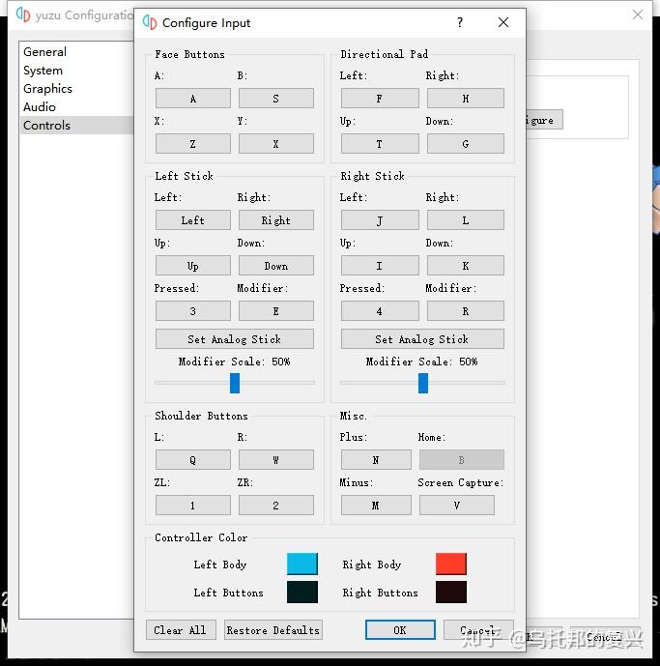
Task: Select System in the yuzu Configuration sidebar
Action: click(x=76, y=71)
